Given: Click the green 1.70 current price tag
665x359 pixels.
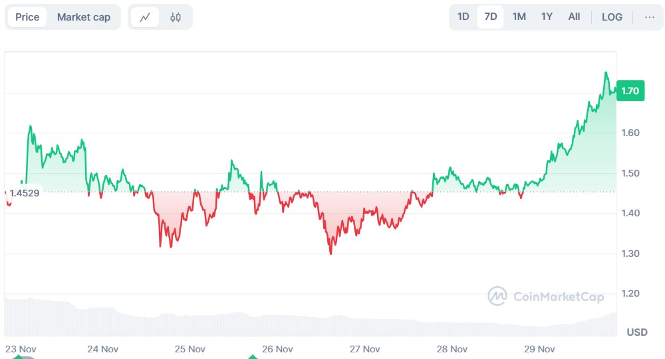Looking at the screenshot, I should point(629,91).
